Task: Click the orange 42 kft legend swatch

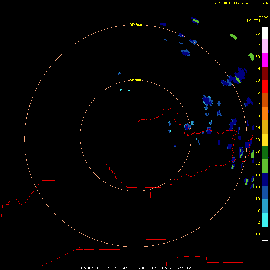Action: pos(265,113)
